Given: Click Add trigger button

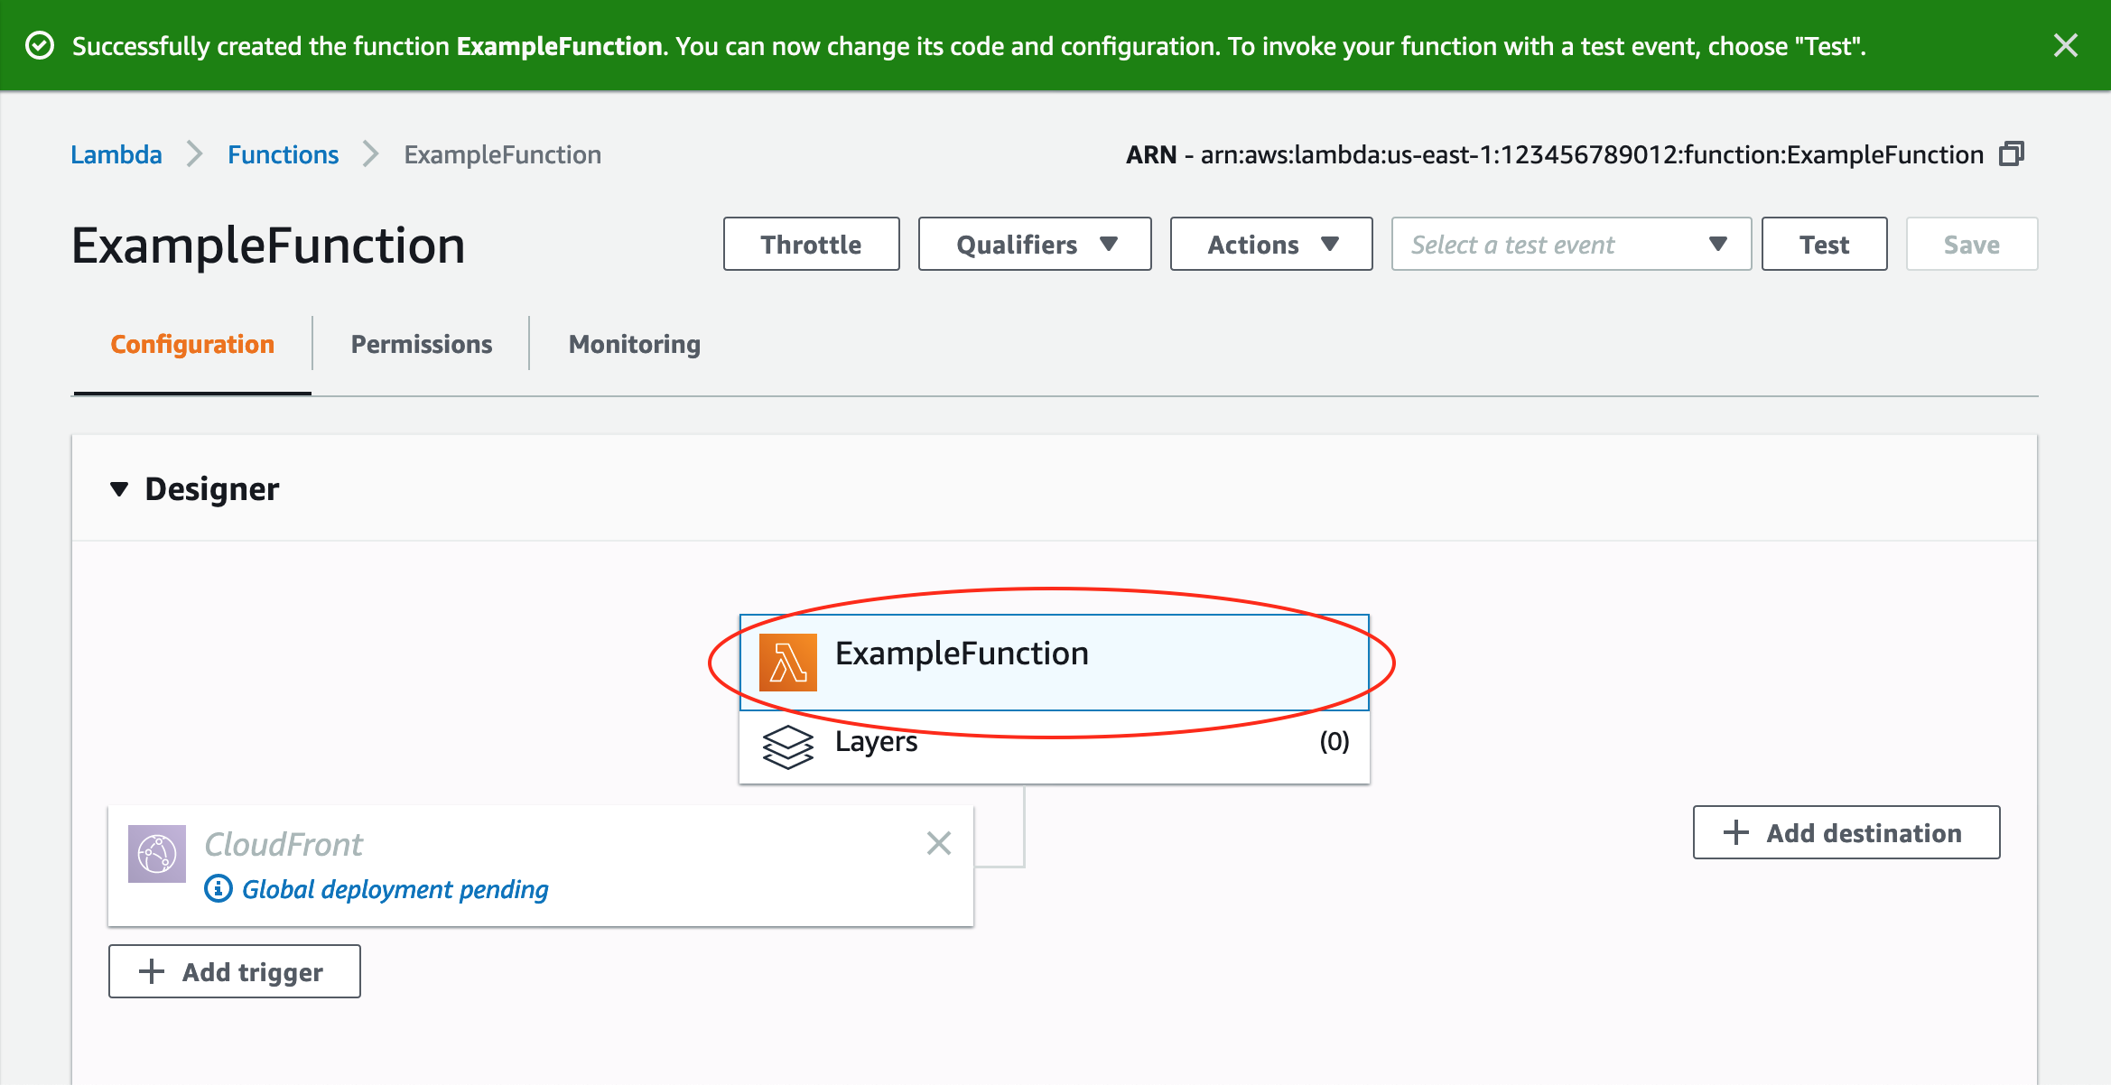Looking at the screenshot, I should click(235, 971).
